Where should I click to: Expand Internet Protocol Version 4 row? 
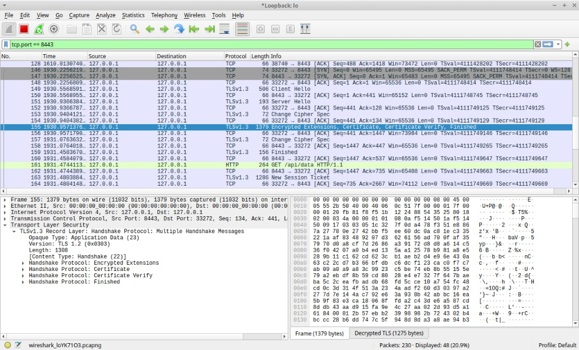[x=5, y=212]
